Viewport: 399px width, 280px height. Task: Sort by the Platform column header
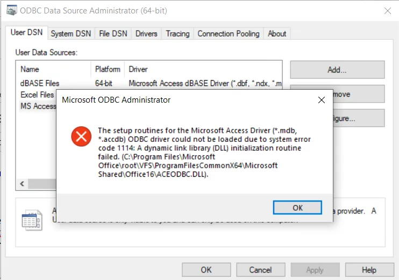[x=108, y=69]
